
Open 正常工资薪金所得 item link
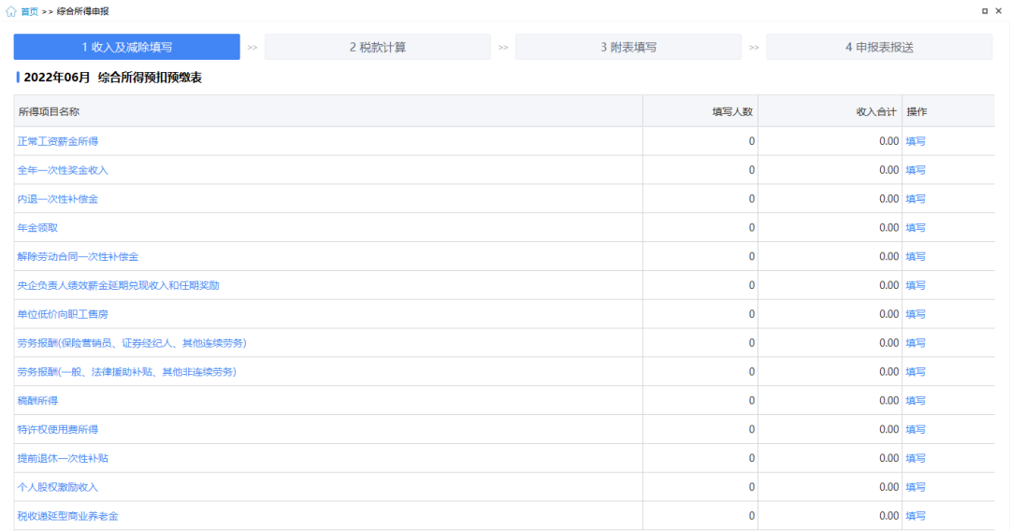(58, 141)
